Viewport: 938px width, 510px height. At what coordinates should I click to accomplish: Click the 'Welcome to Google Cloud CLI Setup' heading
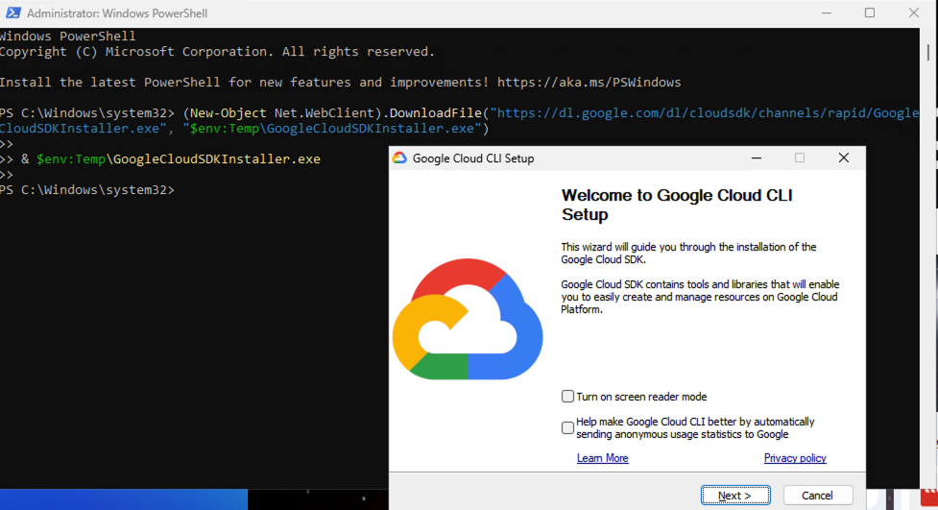tap(677, 205)
